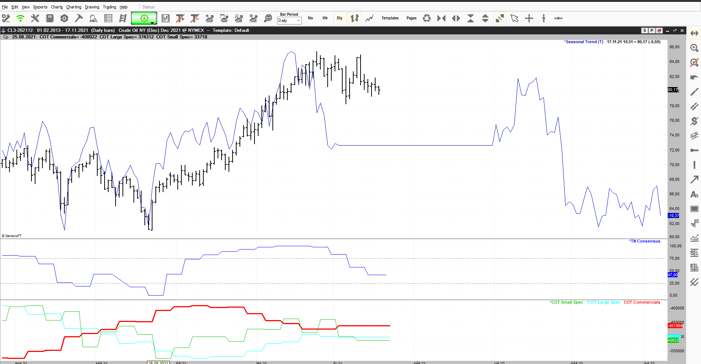Click the COT Large Spec legend label
The height and width of the screenshot is (364, 701).
(x=603, y=302)
